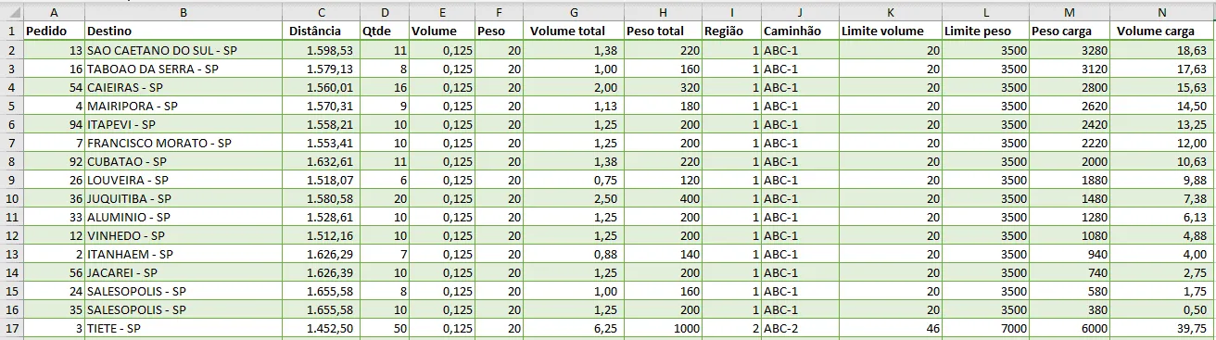Select row 1 header
This screenshot has width=1216, height=340.
point(11,31)
